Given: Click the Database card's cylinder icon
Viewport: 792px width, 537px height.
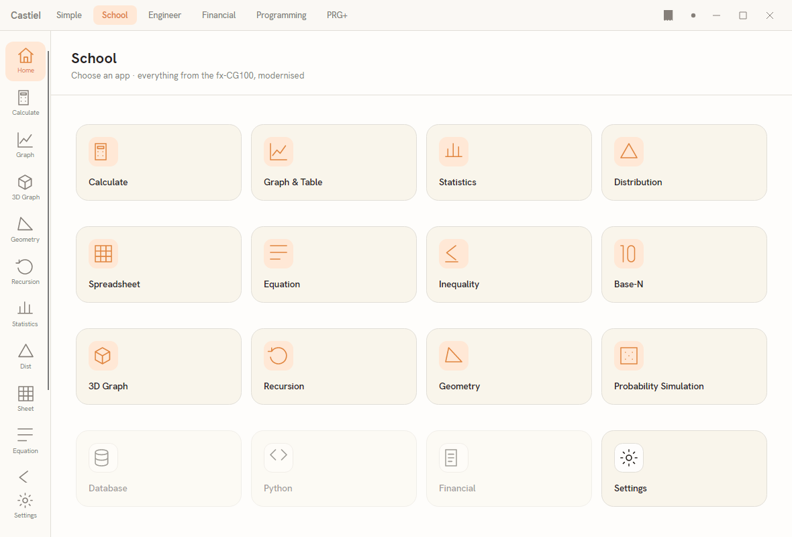Looking at the screenshot, I should (x=103, y=458).
